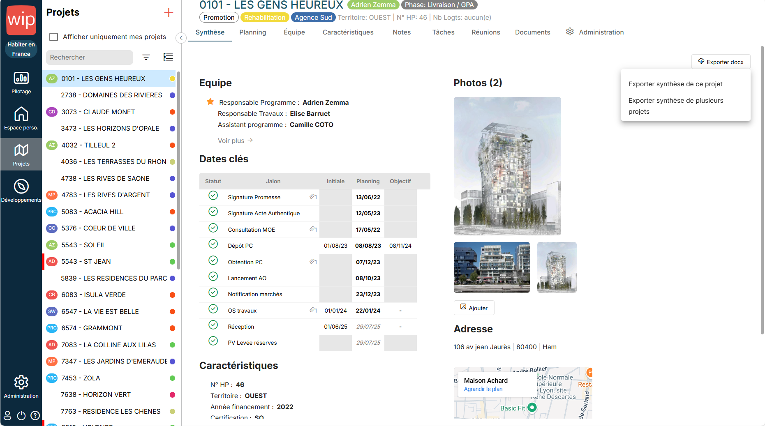Click green status dot of 5543 - SOLEIL

[x=172, y=245]
